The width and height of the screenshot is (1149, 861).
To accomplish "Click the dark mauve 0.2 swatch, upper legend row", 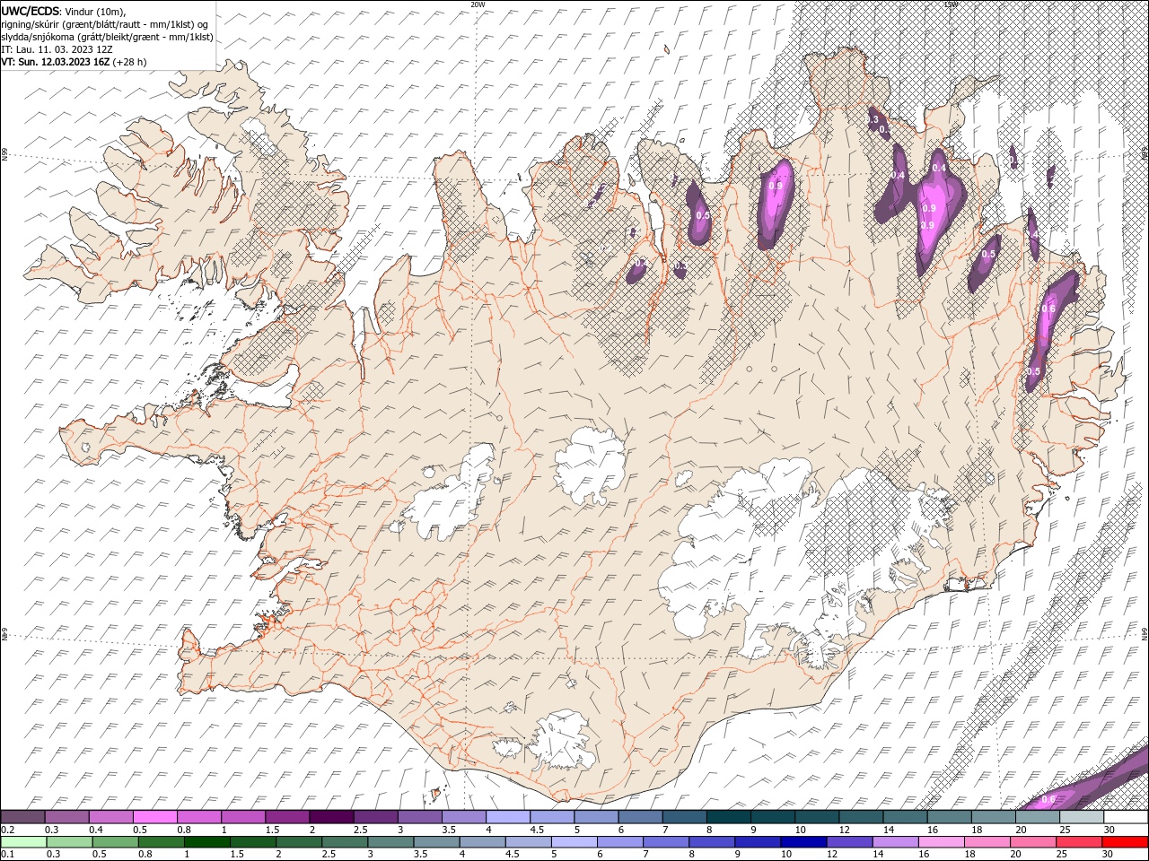I will 22,817.
